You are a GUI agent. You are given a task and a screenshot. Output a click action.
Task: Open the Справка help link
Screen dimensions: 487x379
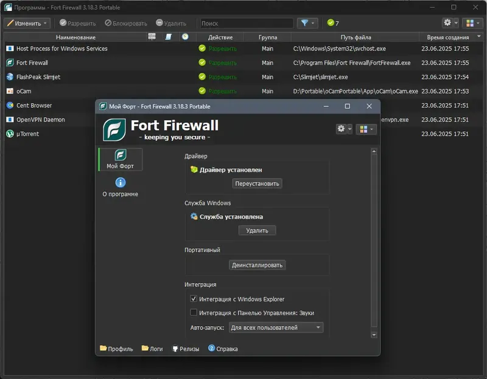click(x=223, y=349)
